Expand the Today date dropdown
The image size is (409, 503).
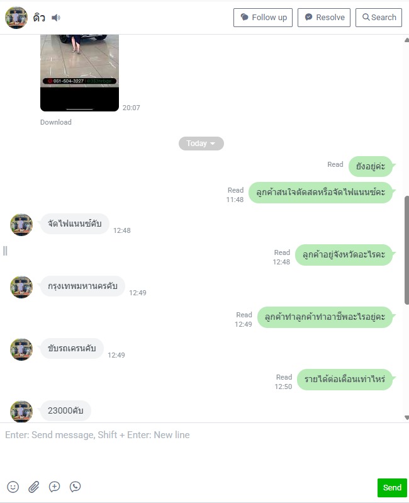click(x=201, y=144)
